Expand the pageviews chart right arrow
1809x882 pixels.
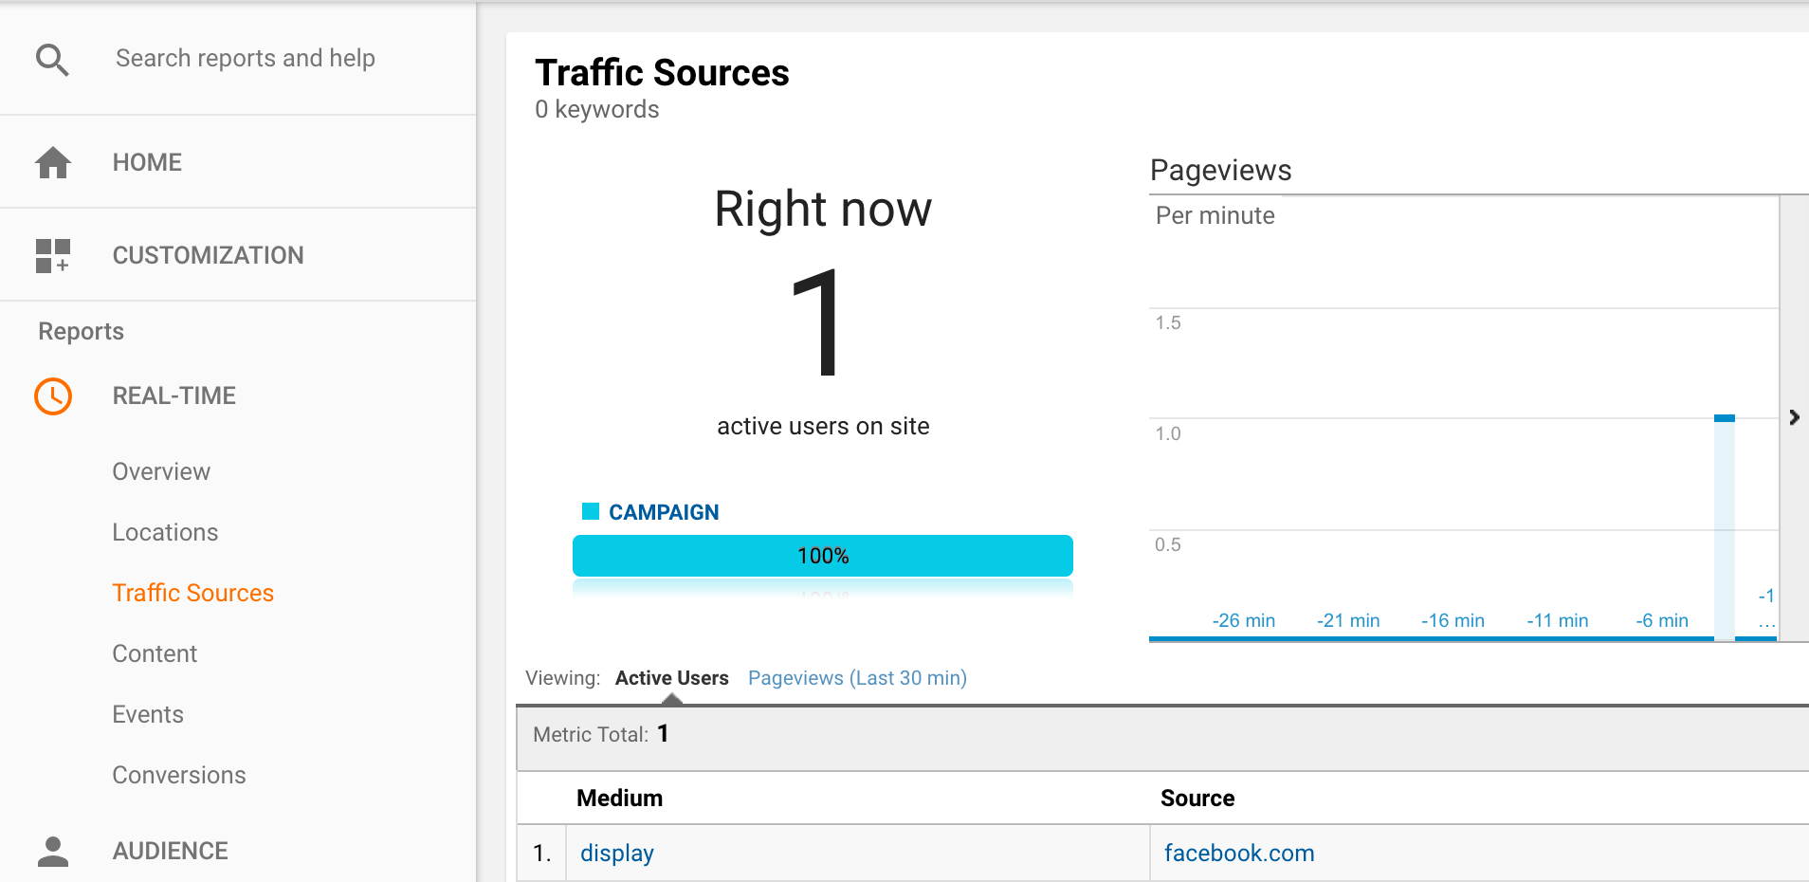pyautogui.click(x=1794, y=417)
